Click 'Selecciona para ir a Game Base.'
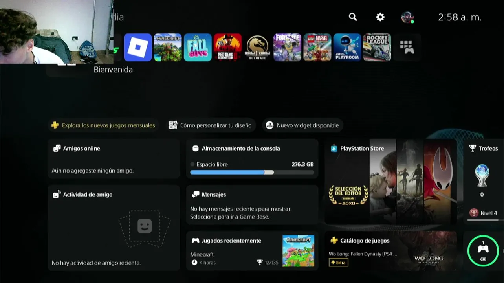The width and height of the screenshot is (504, 283). 230,217
